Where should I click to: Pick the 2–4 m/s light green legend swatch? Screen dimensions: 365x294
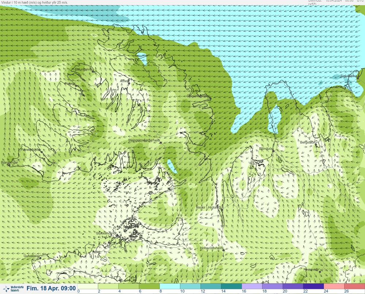click(108, 286)
